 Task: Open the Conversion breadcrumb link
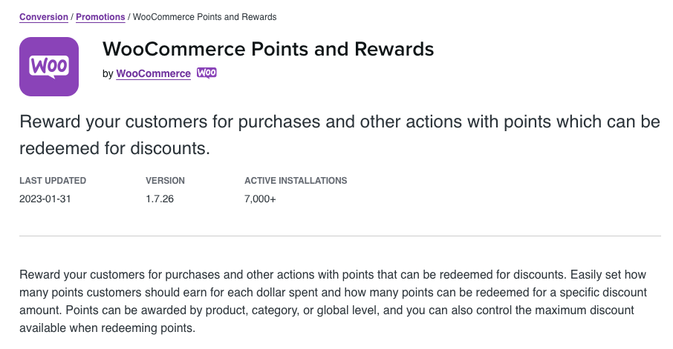pos(44,17)
